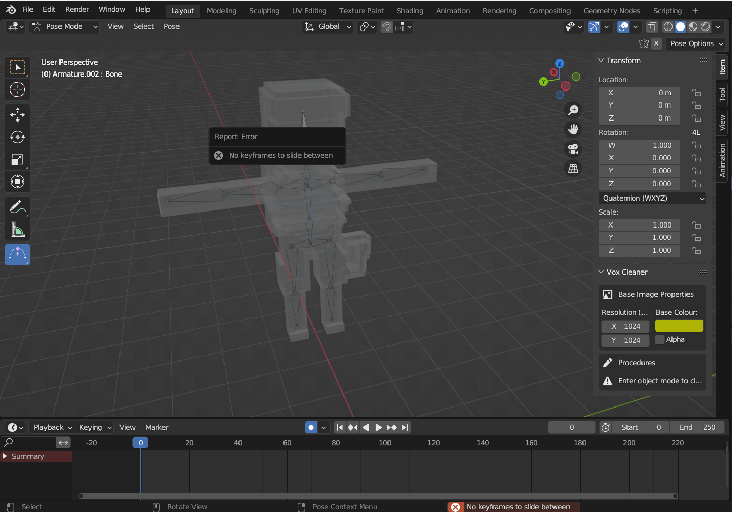This screenshot has width=732, height=512.
Task: Select the Annotate tool
Action: 18,207
